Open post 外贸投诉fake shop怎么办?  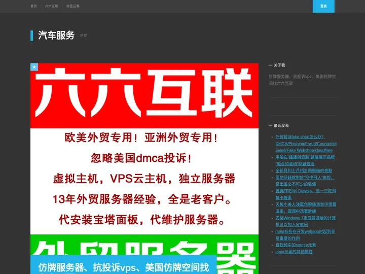click(x=306, y=144)
